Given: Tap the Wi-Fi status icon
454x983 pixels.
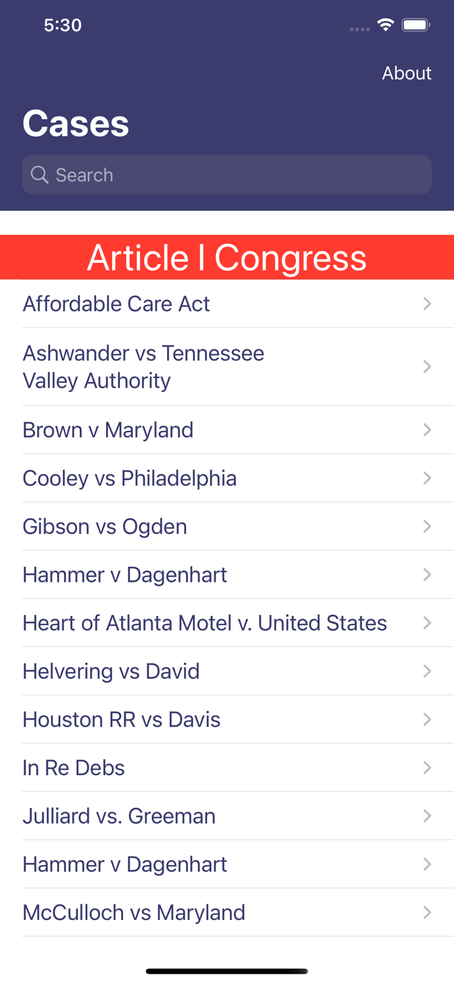Looking at the screenshot, I should point(385,24).
